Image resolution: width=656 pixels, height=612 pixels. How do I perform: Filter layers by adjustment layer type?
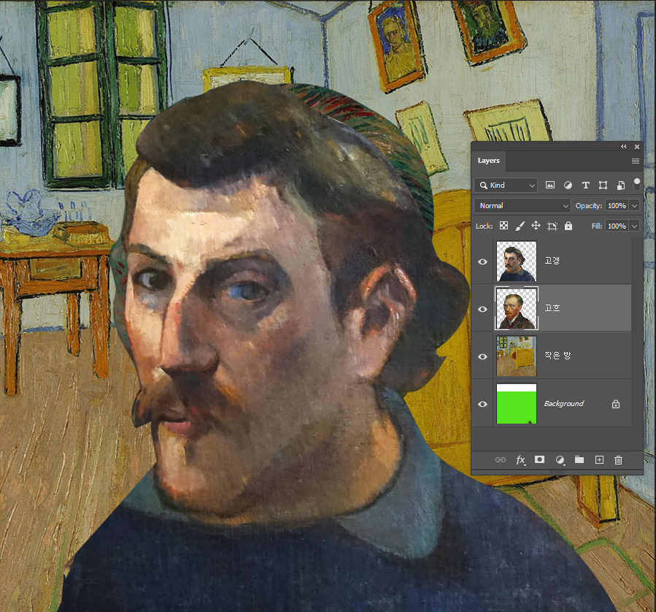[568, 185]
